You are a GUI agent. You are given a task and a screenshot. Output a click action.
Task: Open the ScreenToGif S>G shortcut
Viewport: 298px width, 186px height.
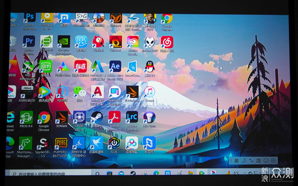coord(82,18)
